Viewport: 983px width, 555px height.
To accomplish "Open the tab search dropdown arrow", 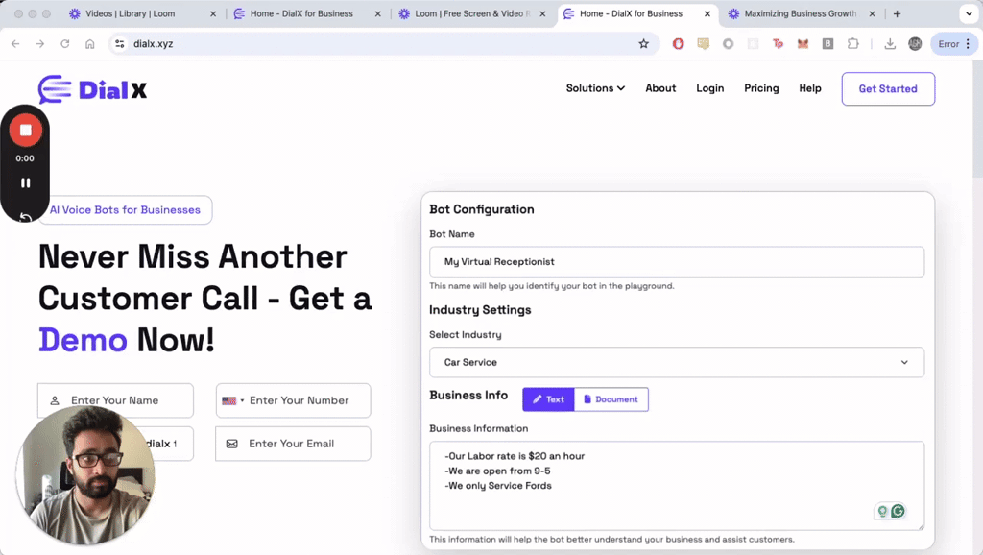I will pos(969,13).
